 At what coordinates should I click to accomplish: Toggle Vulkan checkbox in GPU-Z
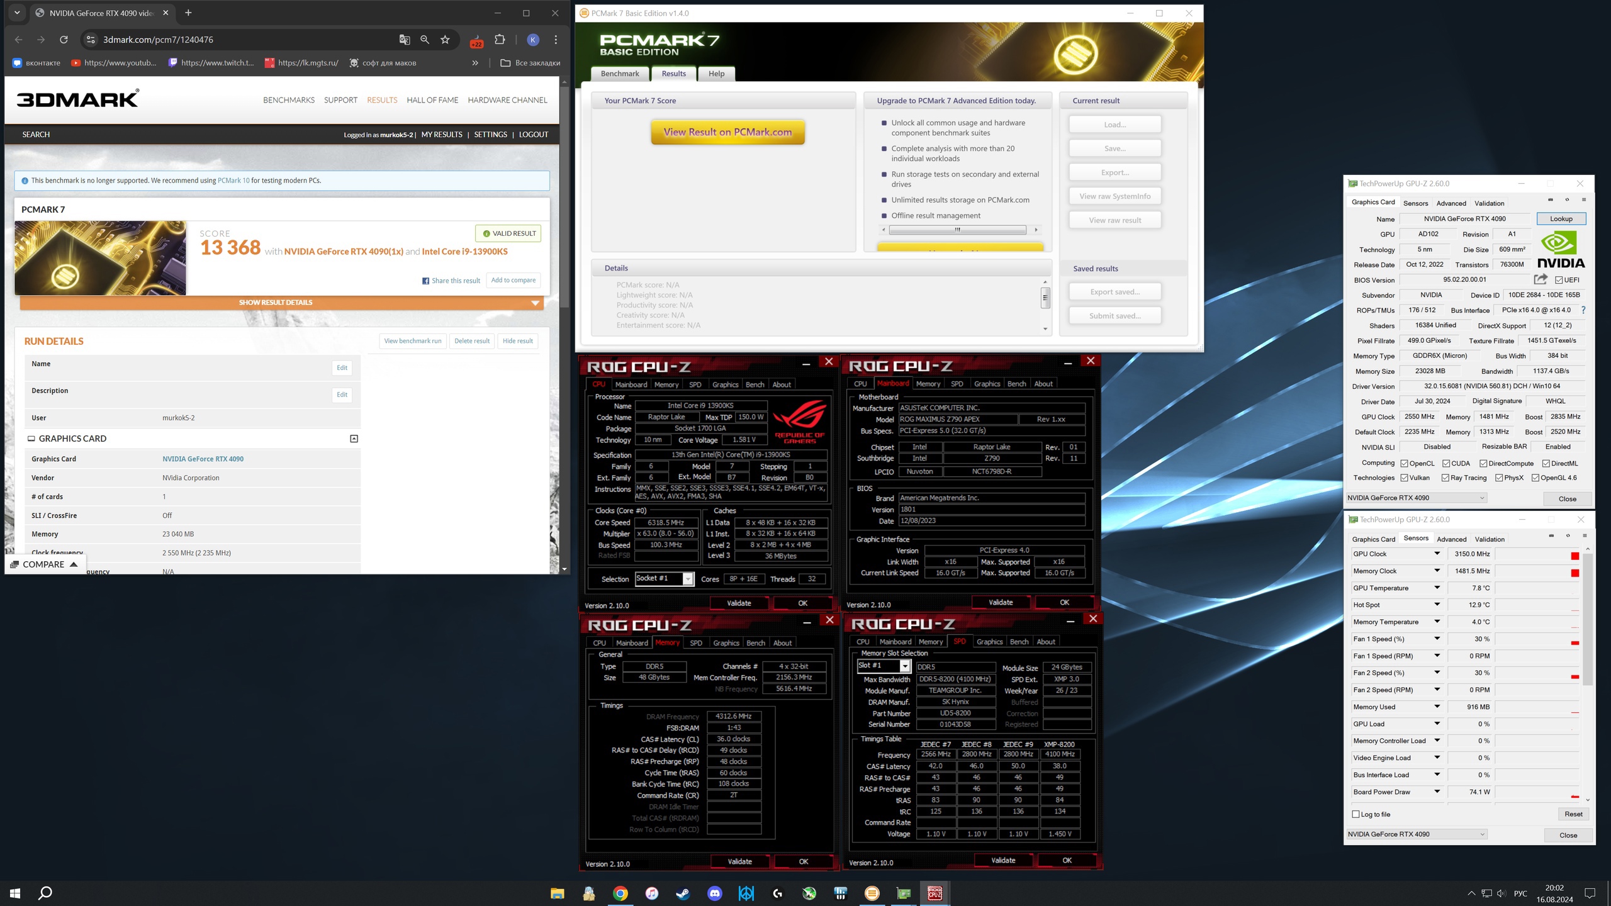(1404, 478)
